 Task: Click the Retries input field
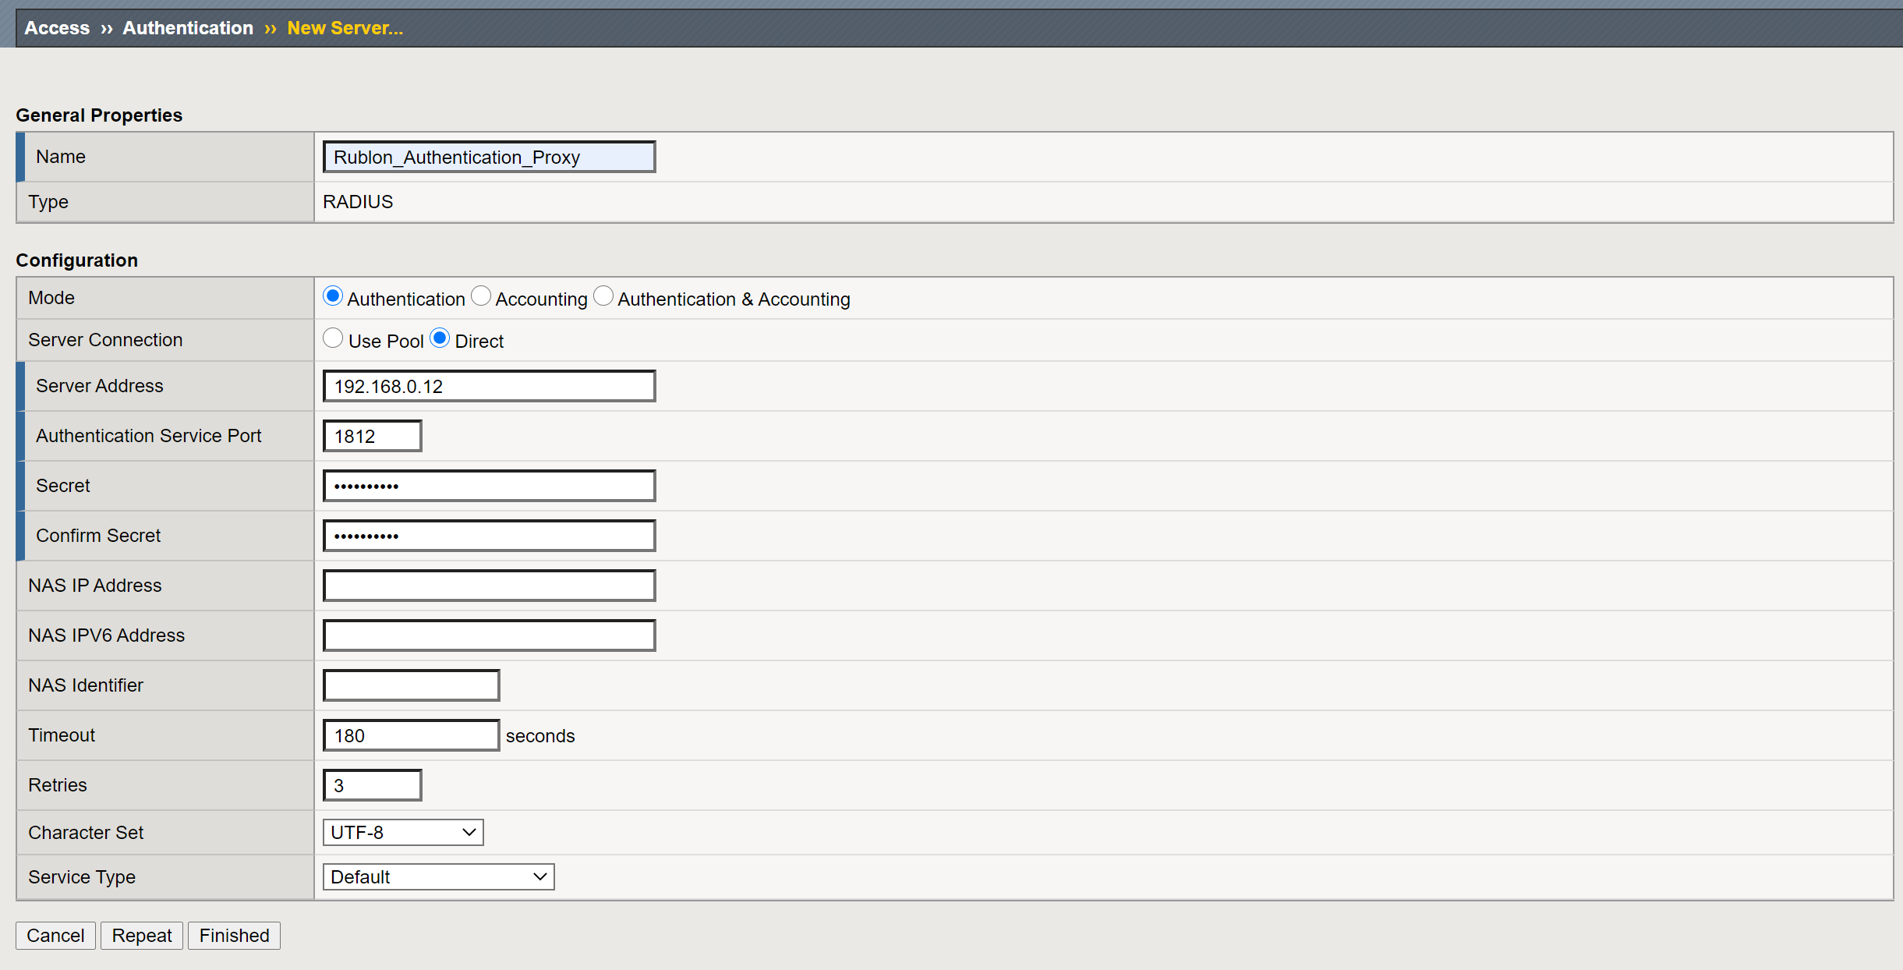click(x=372, y=785)
